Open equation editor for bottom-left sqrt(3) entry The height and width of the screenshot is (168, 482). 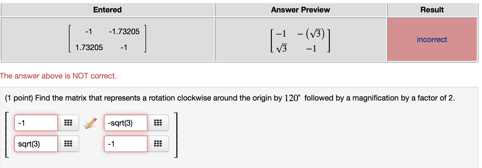68,144
